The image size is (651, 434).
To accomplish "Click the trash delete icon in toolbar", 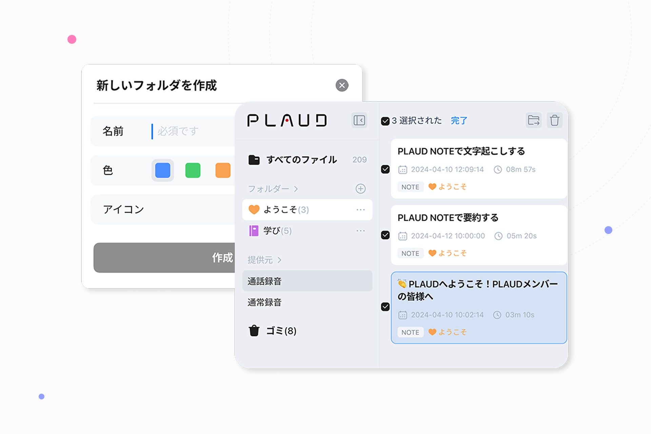I will click(x=554, y=120).
